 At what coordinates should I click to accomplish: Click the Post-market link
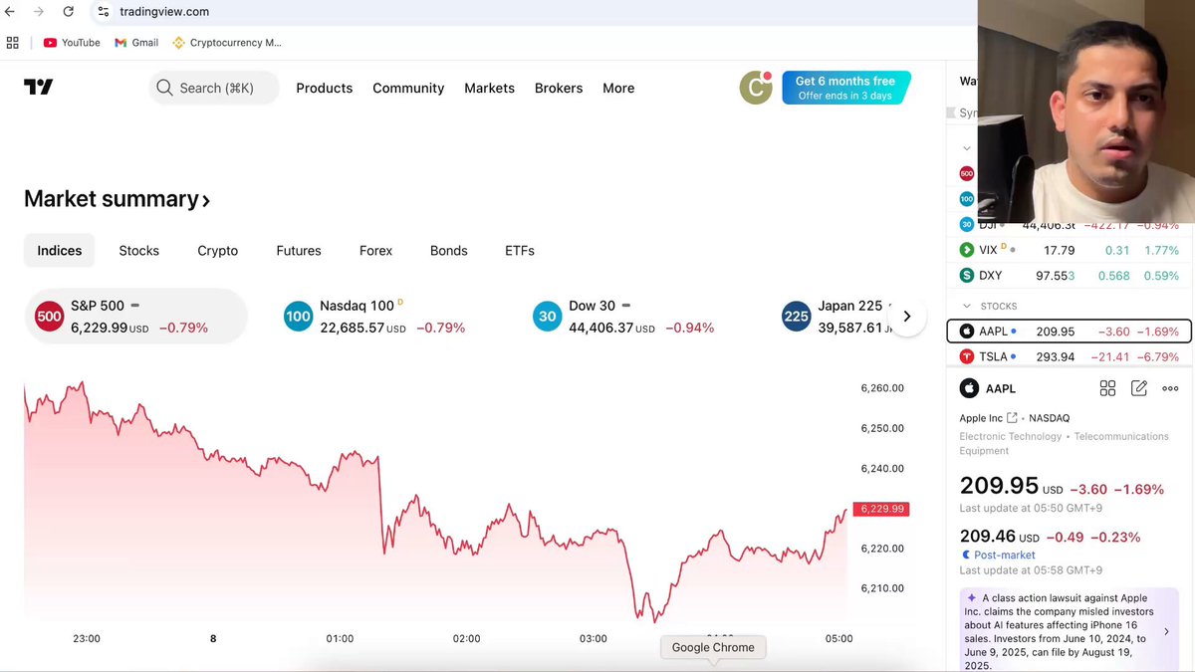click(1005, 555)
